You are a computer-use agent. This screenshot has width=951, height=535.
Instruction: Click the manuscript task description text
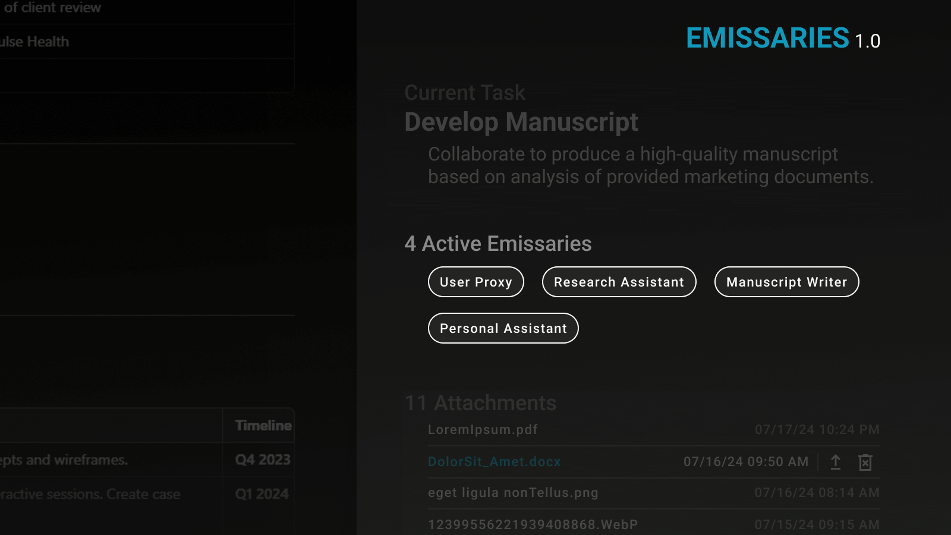click(650, 165)
